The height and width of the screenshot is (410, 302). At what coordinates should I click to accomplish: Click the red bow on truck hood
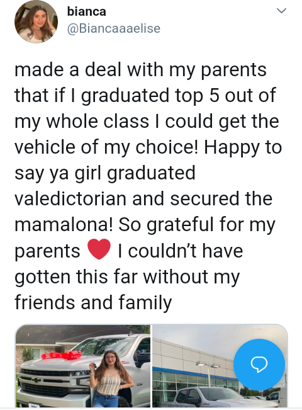[x=61, y=355]
